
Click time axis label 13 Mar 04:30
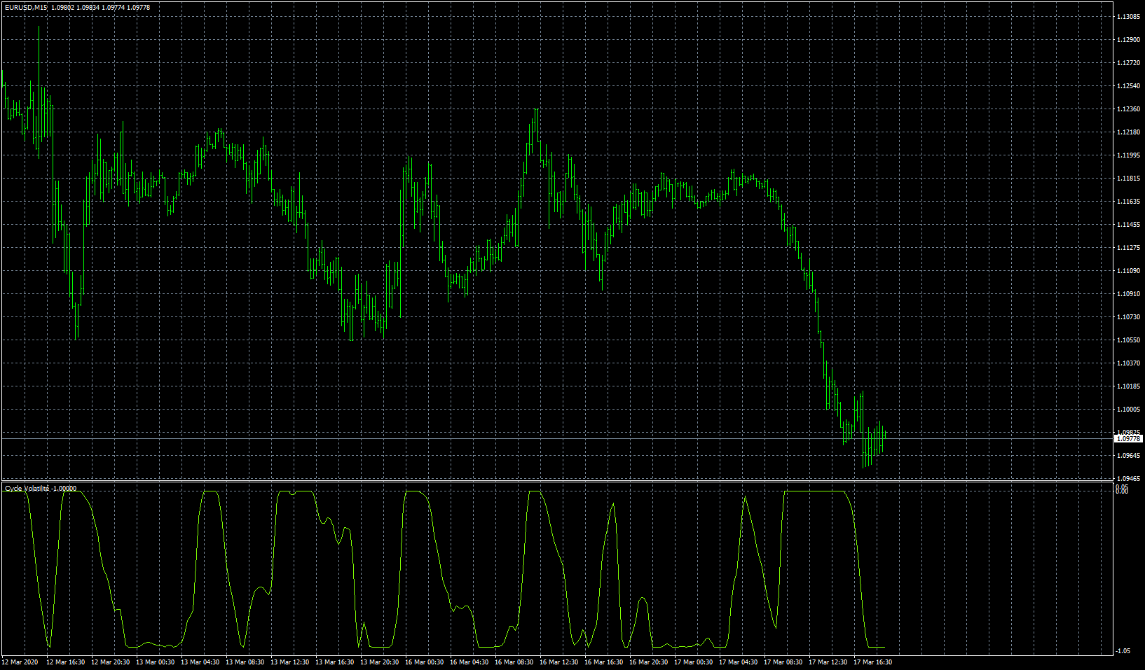point(200,662)
